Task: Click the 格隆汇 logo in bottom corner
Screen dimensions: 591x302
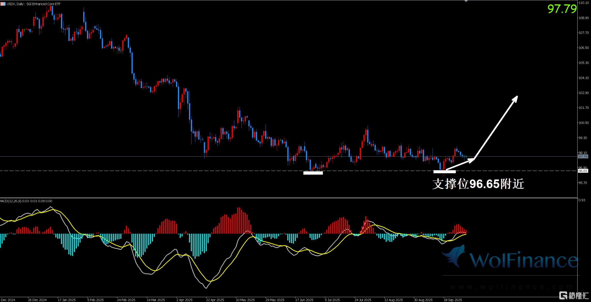Action: tap(574, 295)
